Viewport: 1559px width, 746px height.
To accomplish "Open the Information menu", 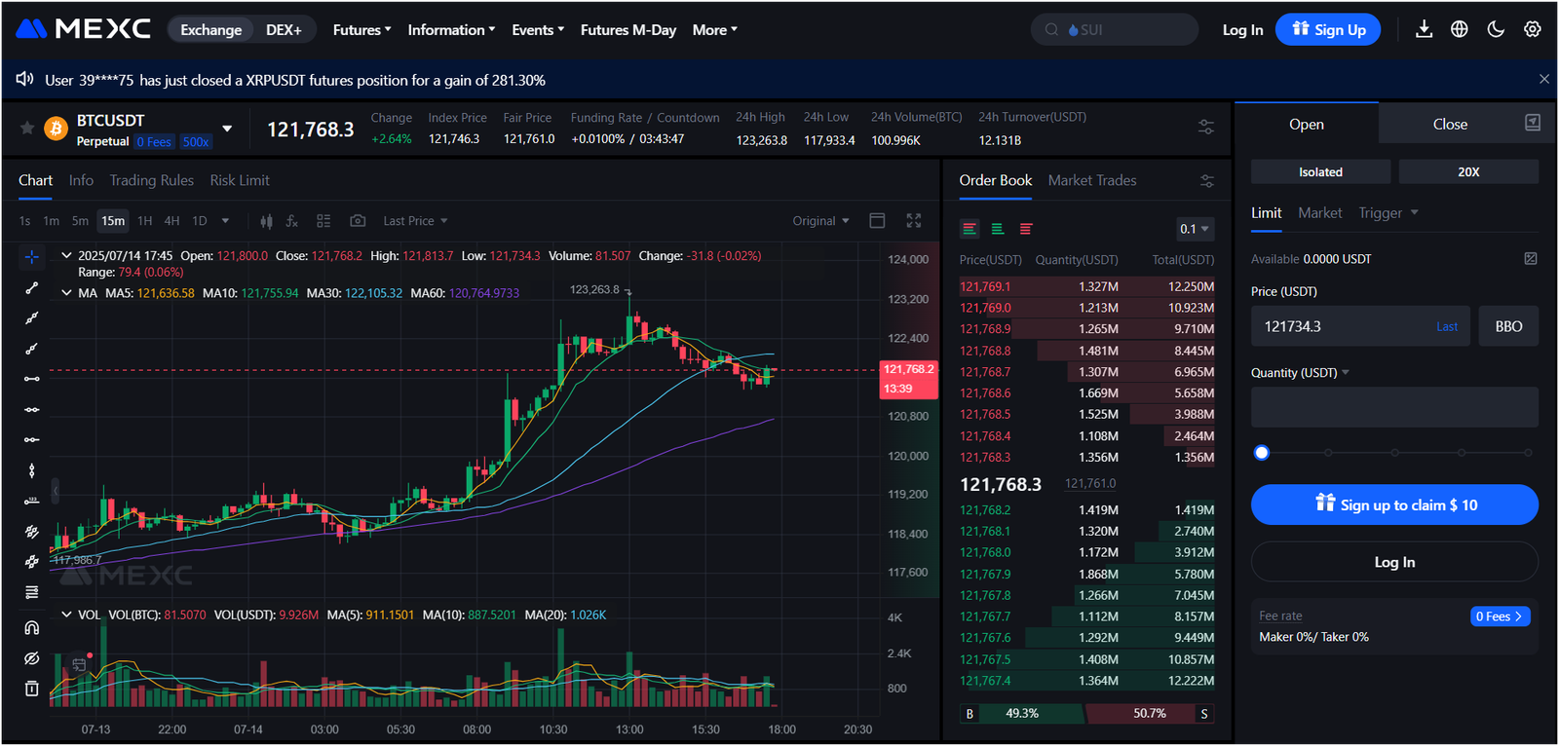I will (x=451, y=30).
